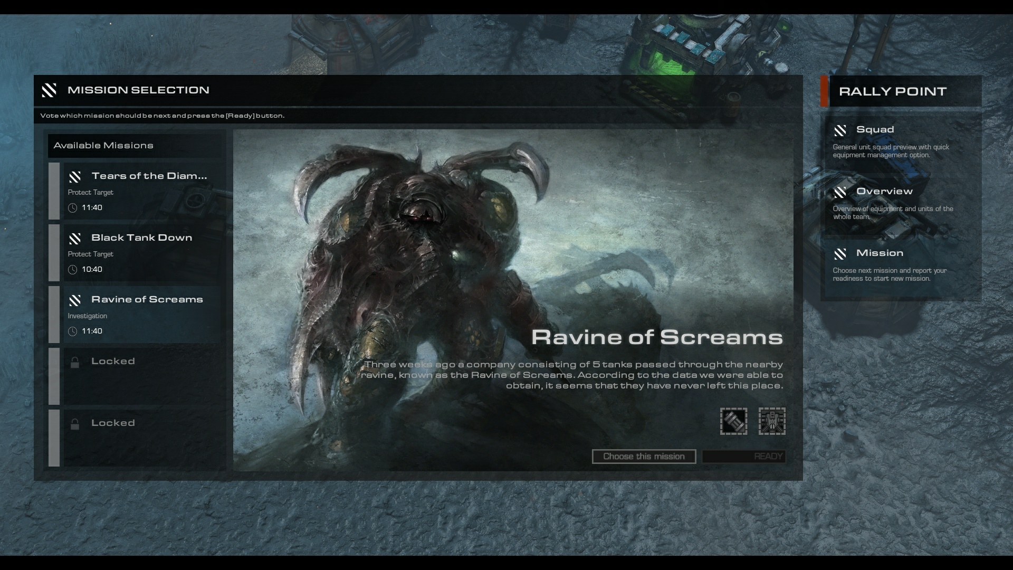Click the clock icon under Ravine of Screams Investigation
1013x570 pixels.
73,331
